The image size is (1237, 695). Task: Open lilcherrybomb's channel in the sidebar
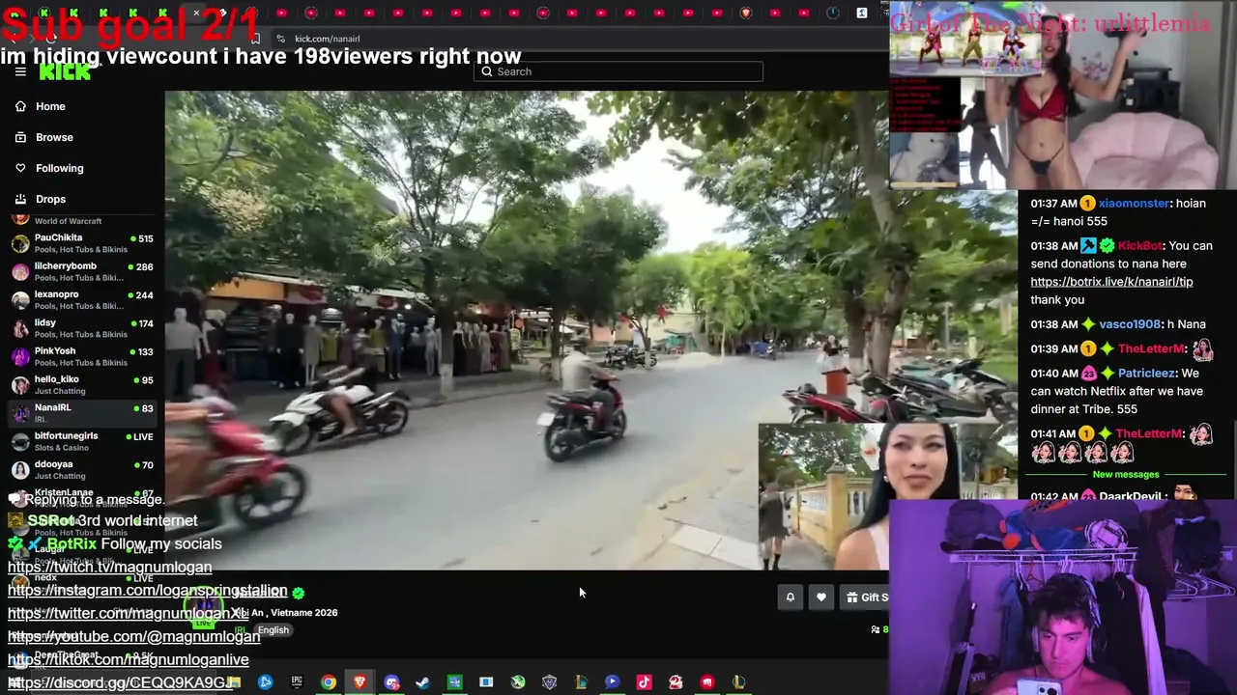pyautogui.click(x=82, y=271)
